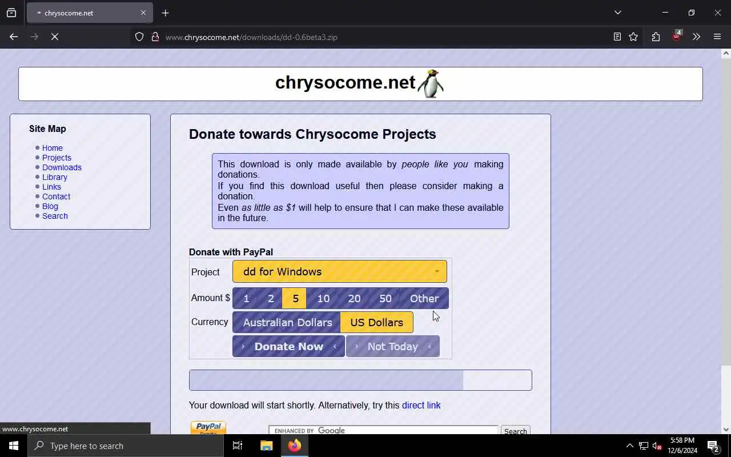Open the Firefox application menu
731x457 pixels.
coord(717,37)
